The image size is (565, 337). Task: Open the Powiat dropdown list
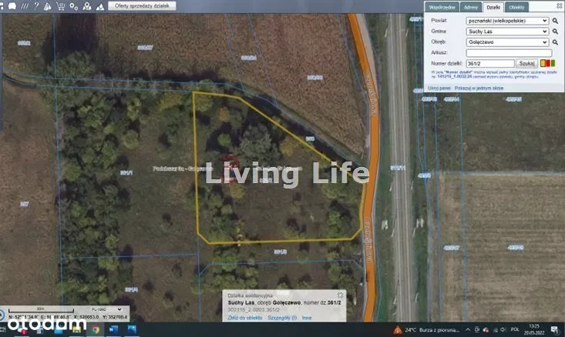coord(507,21)
